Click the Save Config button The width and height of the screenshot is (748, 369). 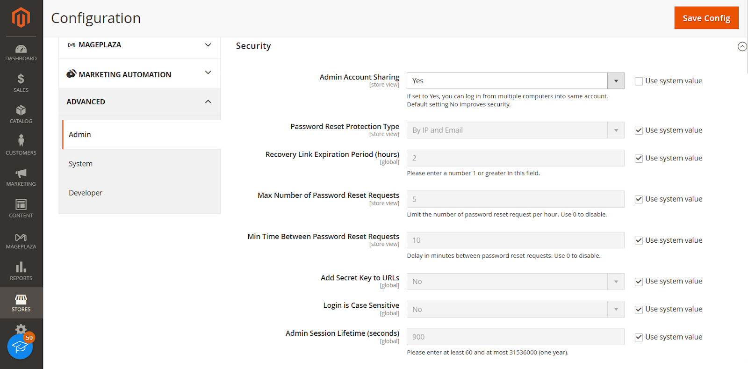click(x=706, y=18)
